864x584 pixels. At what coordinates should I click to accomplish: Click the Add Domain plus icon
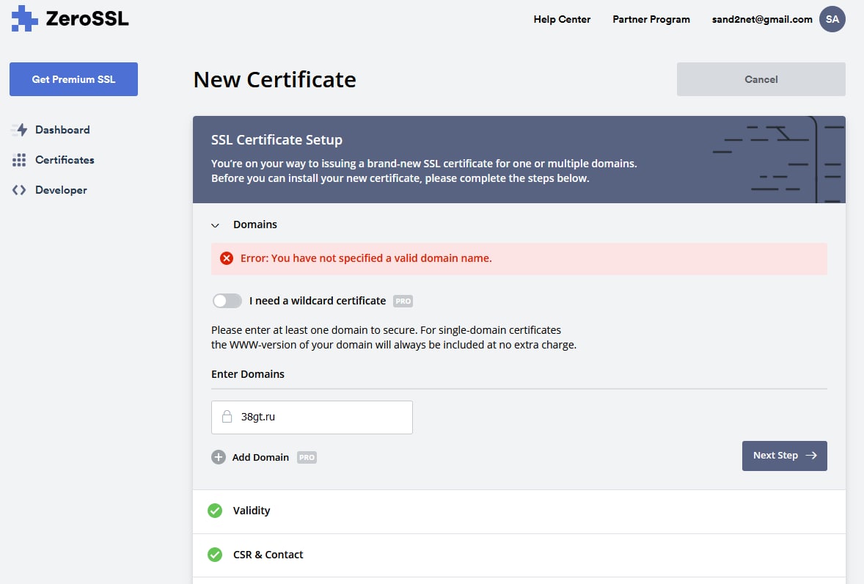219,457
